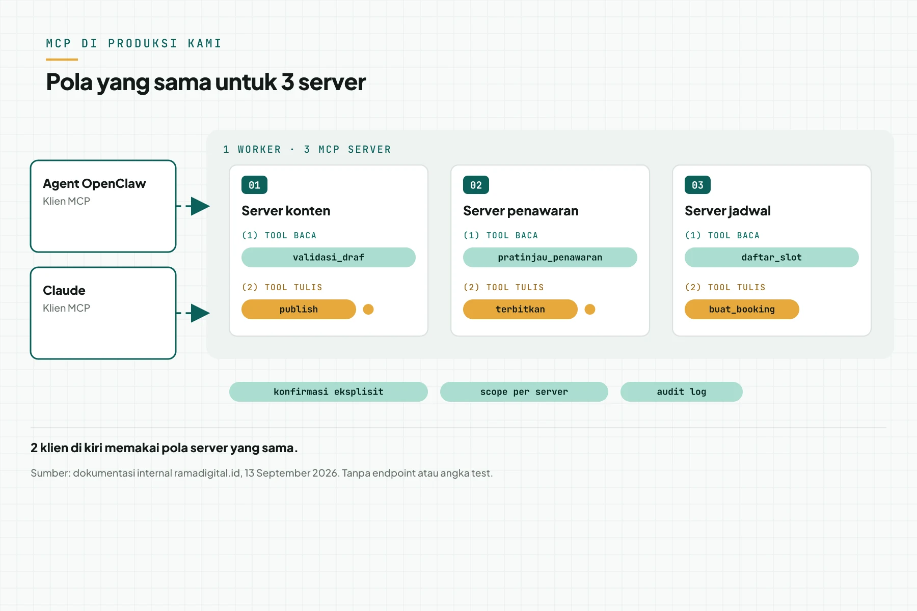Click the Server jadwal heading
The image size is (917, 611).
[727, 211]
